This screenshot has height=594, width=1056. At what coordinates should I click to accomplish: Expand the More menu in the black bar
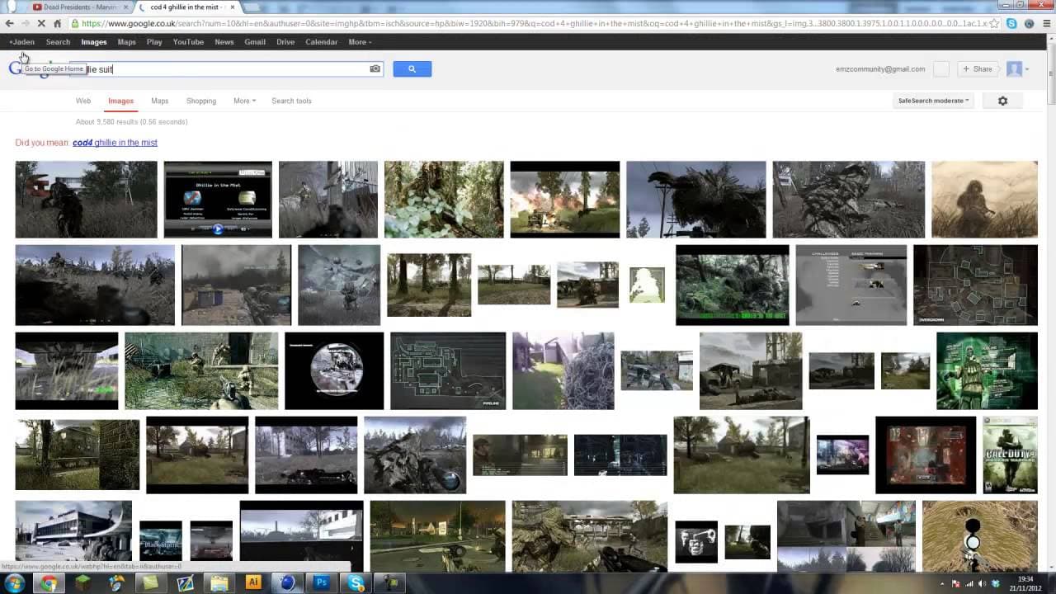pyautogui.click(x=360, y=42)
